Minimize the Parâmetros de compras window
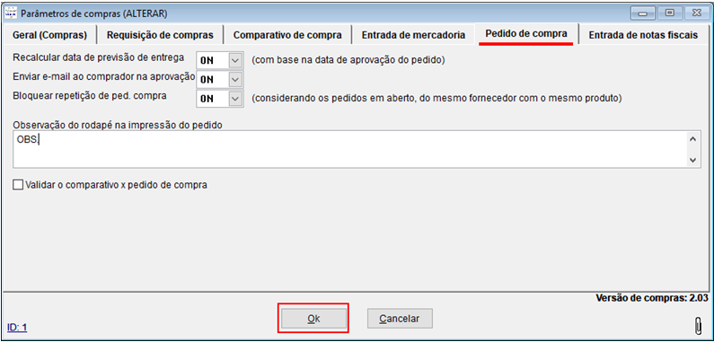 (x=642, y=13)
